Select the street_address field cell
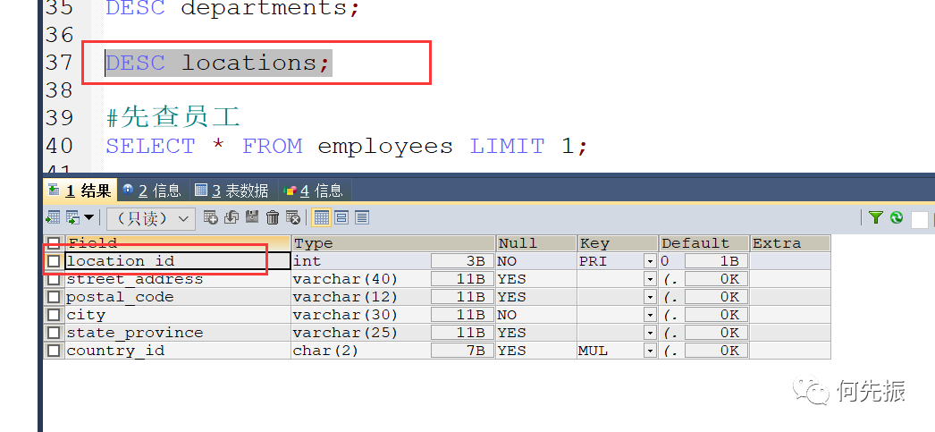This screenshot has height=432, width=935. click(x=177, y=279)
